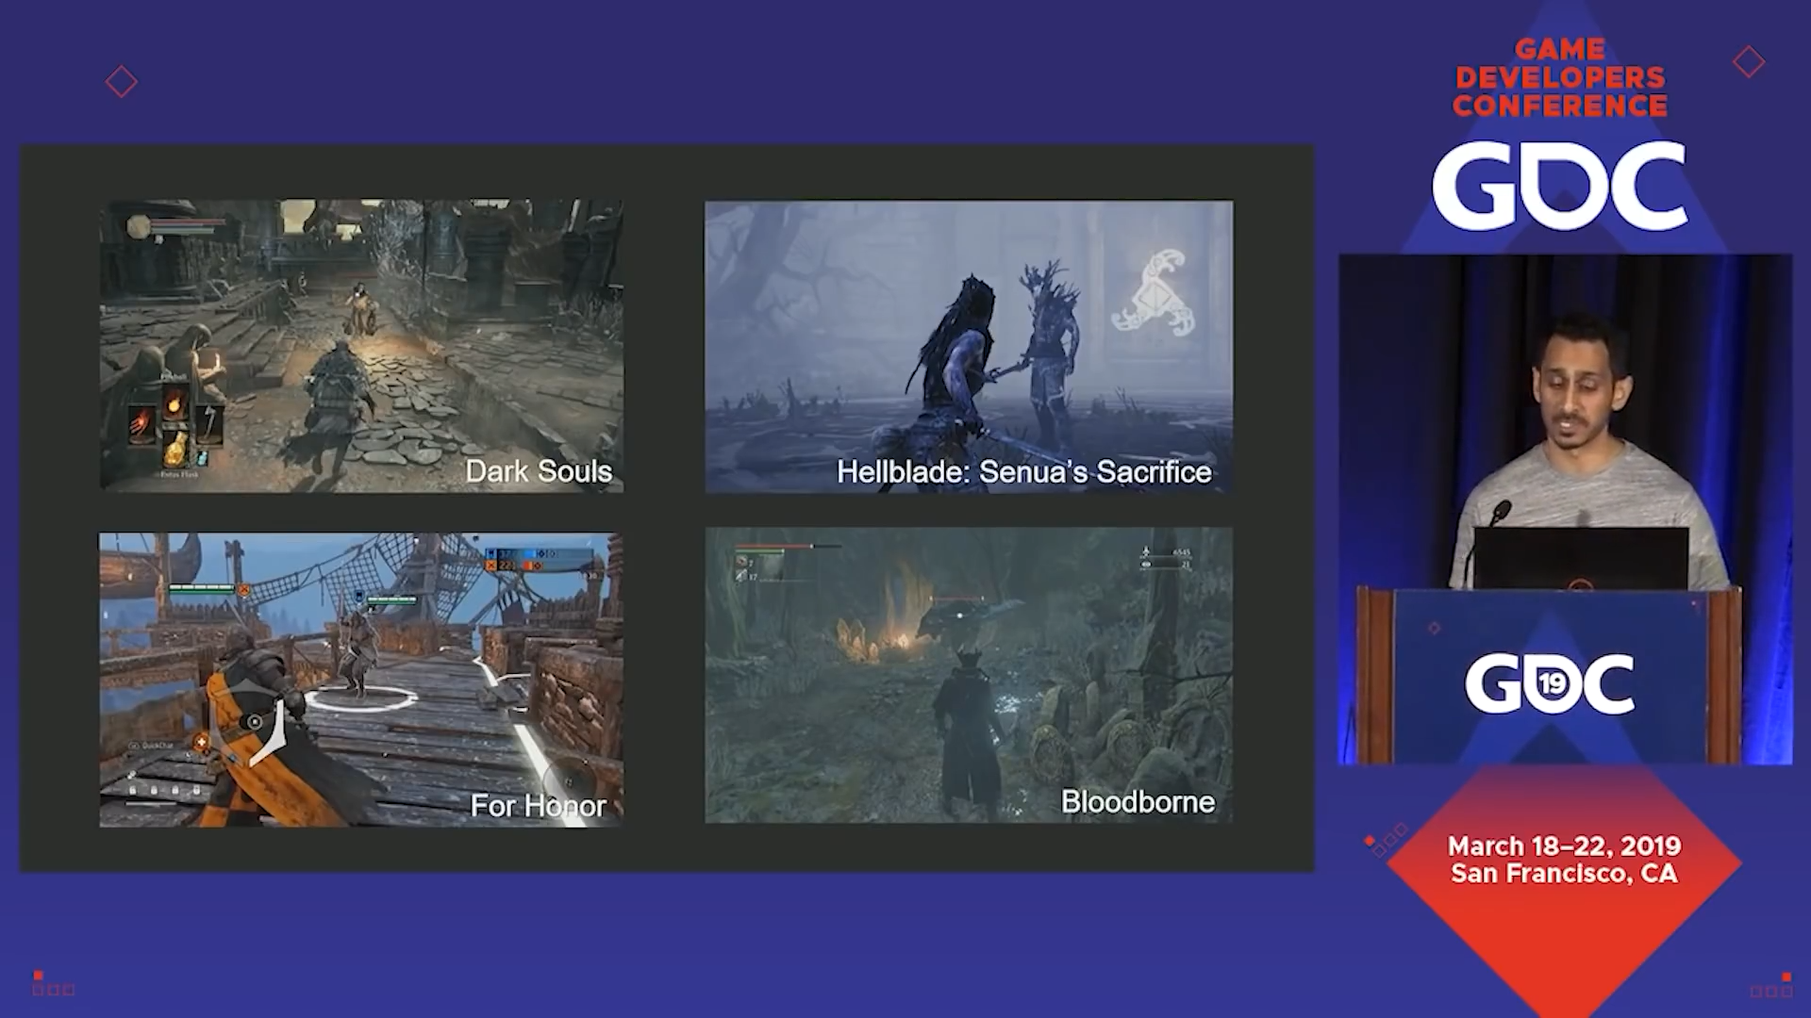
Task: Click the GDC 19 podium logo
Action: (x=1549, y=683)
